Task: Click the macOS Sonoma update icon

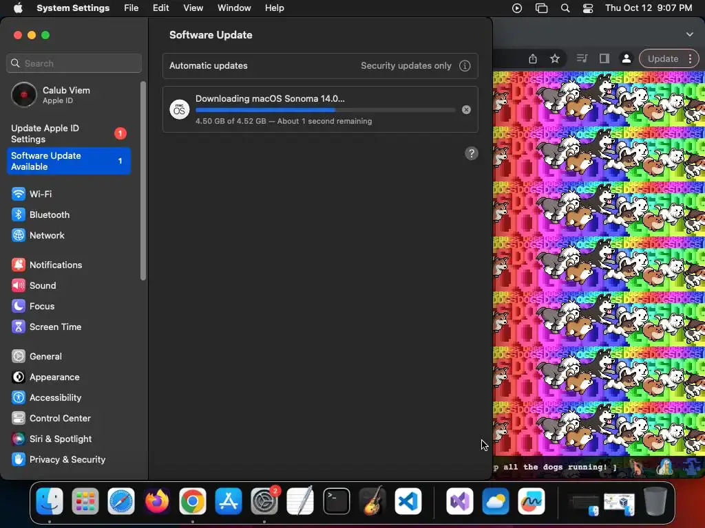Action: [179, 109]
